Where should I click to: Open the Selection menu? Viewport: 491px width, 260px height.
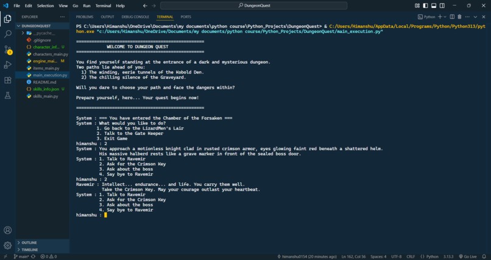(45, 5)
